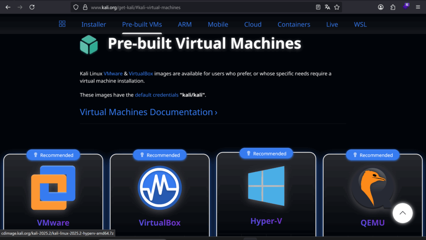
Task: Click the forward navigation arrow
Action: coord(20,7)
